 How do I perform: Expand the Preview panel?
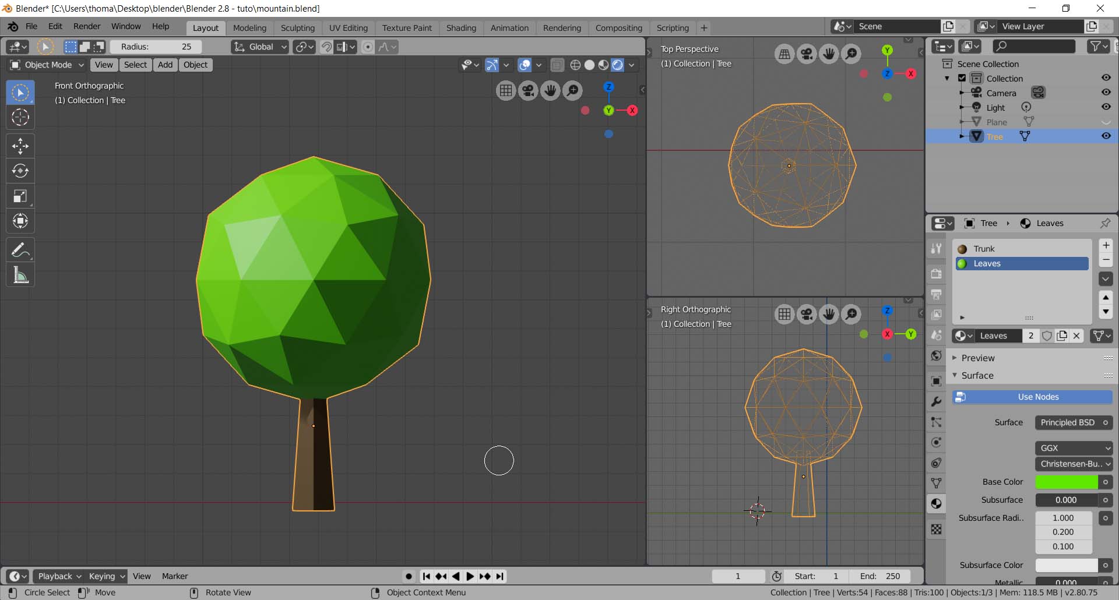977,358
